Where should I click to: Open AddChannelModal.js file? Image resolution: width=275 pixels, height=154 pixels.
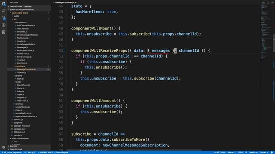pos(26,26)
